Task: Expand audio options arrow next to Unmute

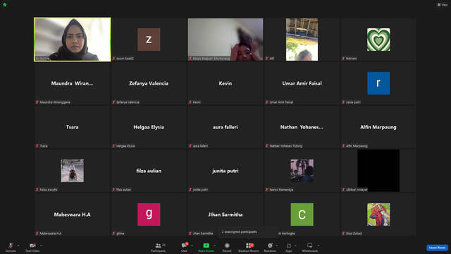Action: click(x=18, y=246)
